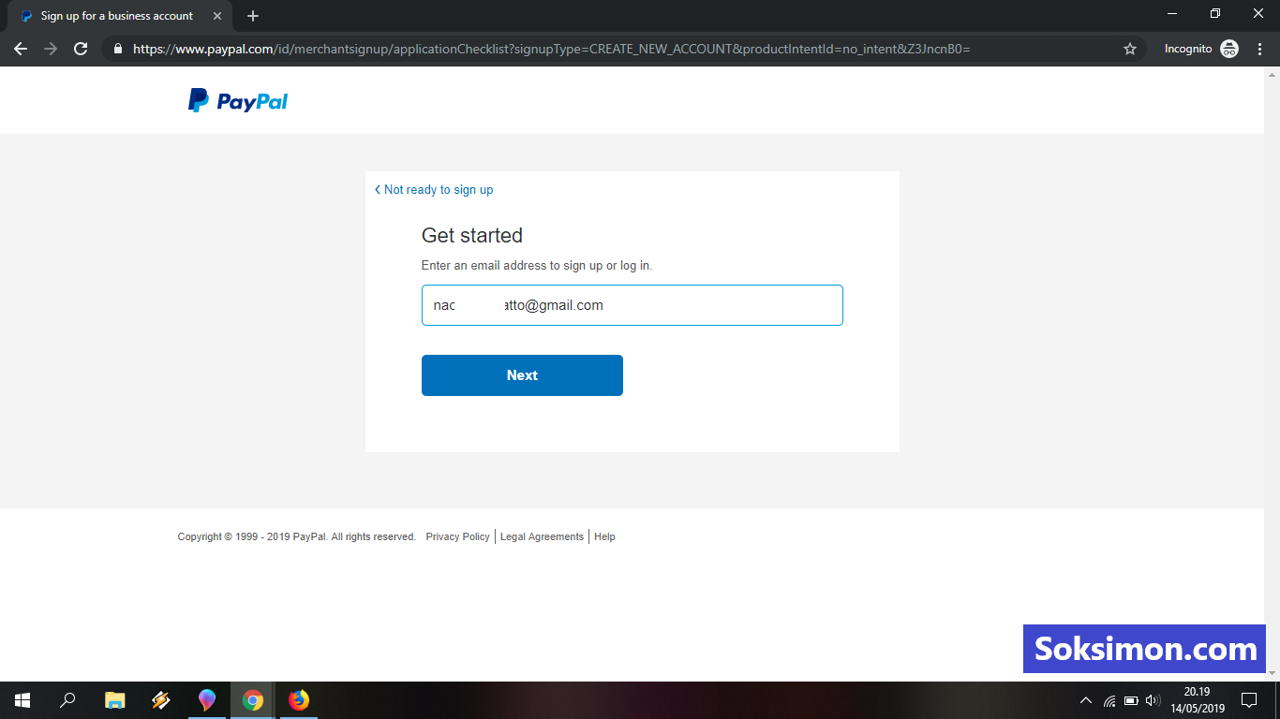This screenshot has width=1280, height=719.
Task: Open Windows Start menu
Action: tap(22, 700)
